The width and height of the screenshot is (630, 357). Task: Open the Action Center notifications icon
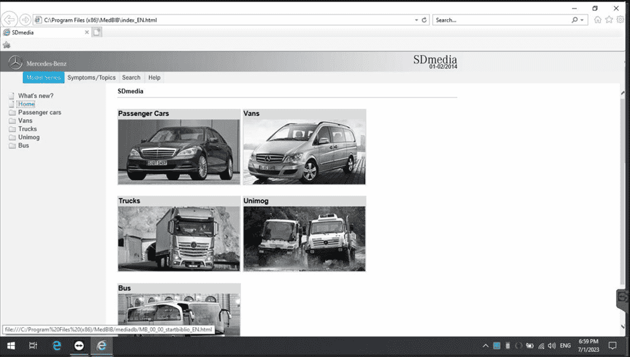(x=612, y=346)
